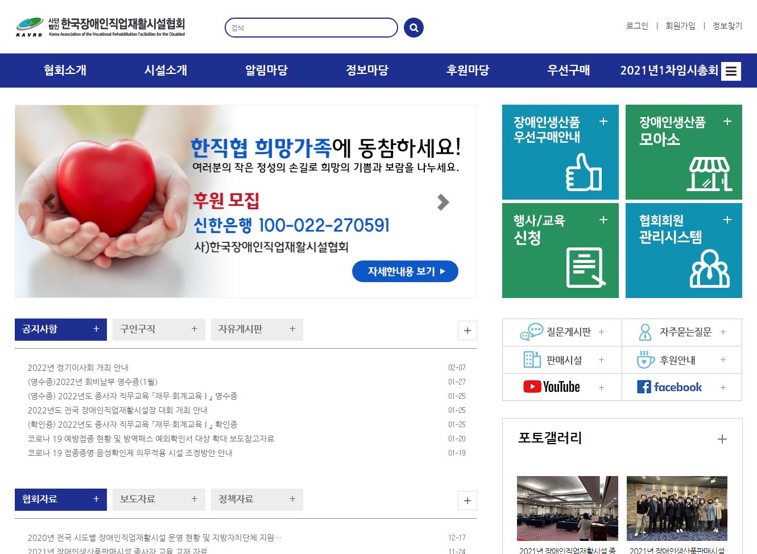Go to next banner slide arrow
This screenshot has width=757, height=554.
click(x=443, y=202)
